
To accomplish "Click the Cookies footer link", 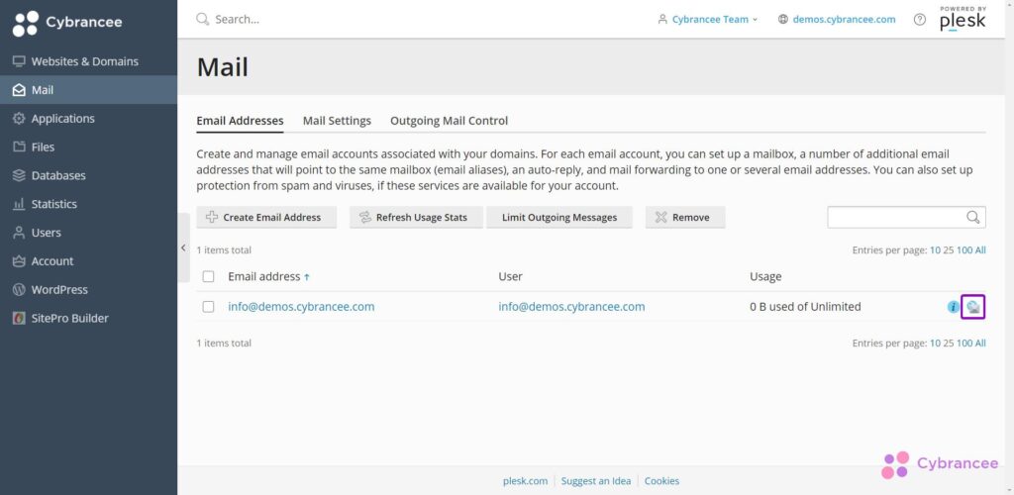I will point(661,481).
